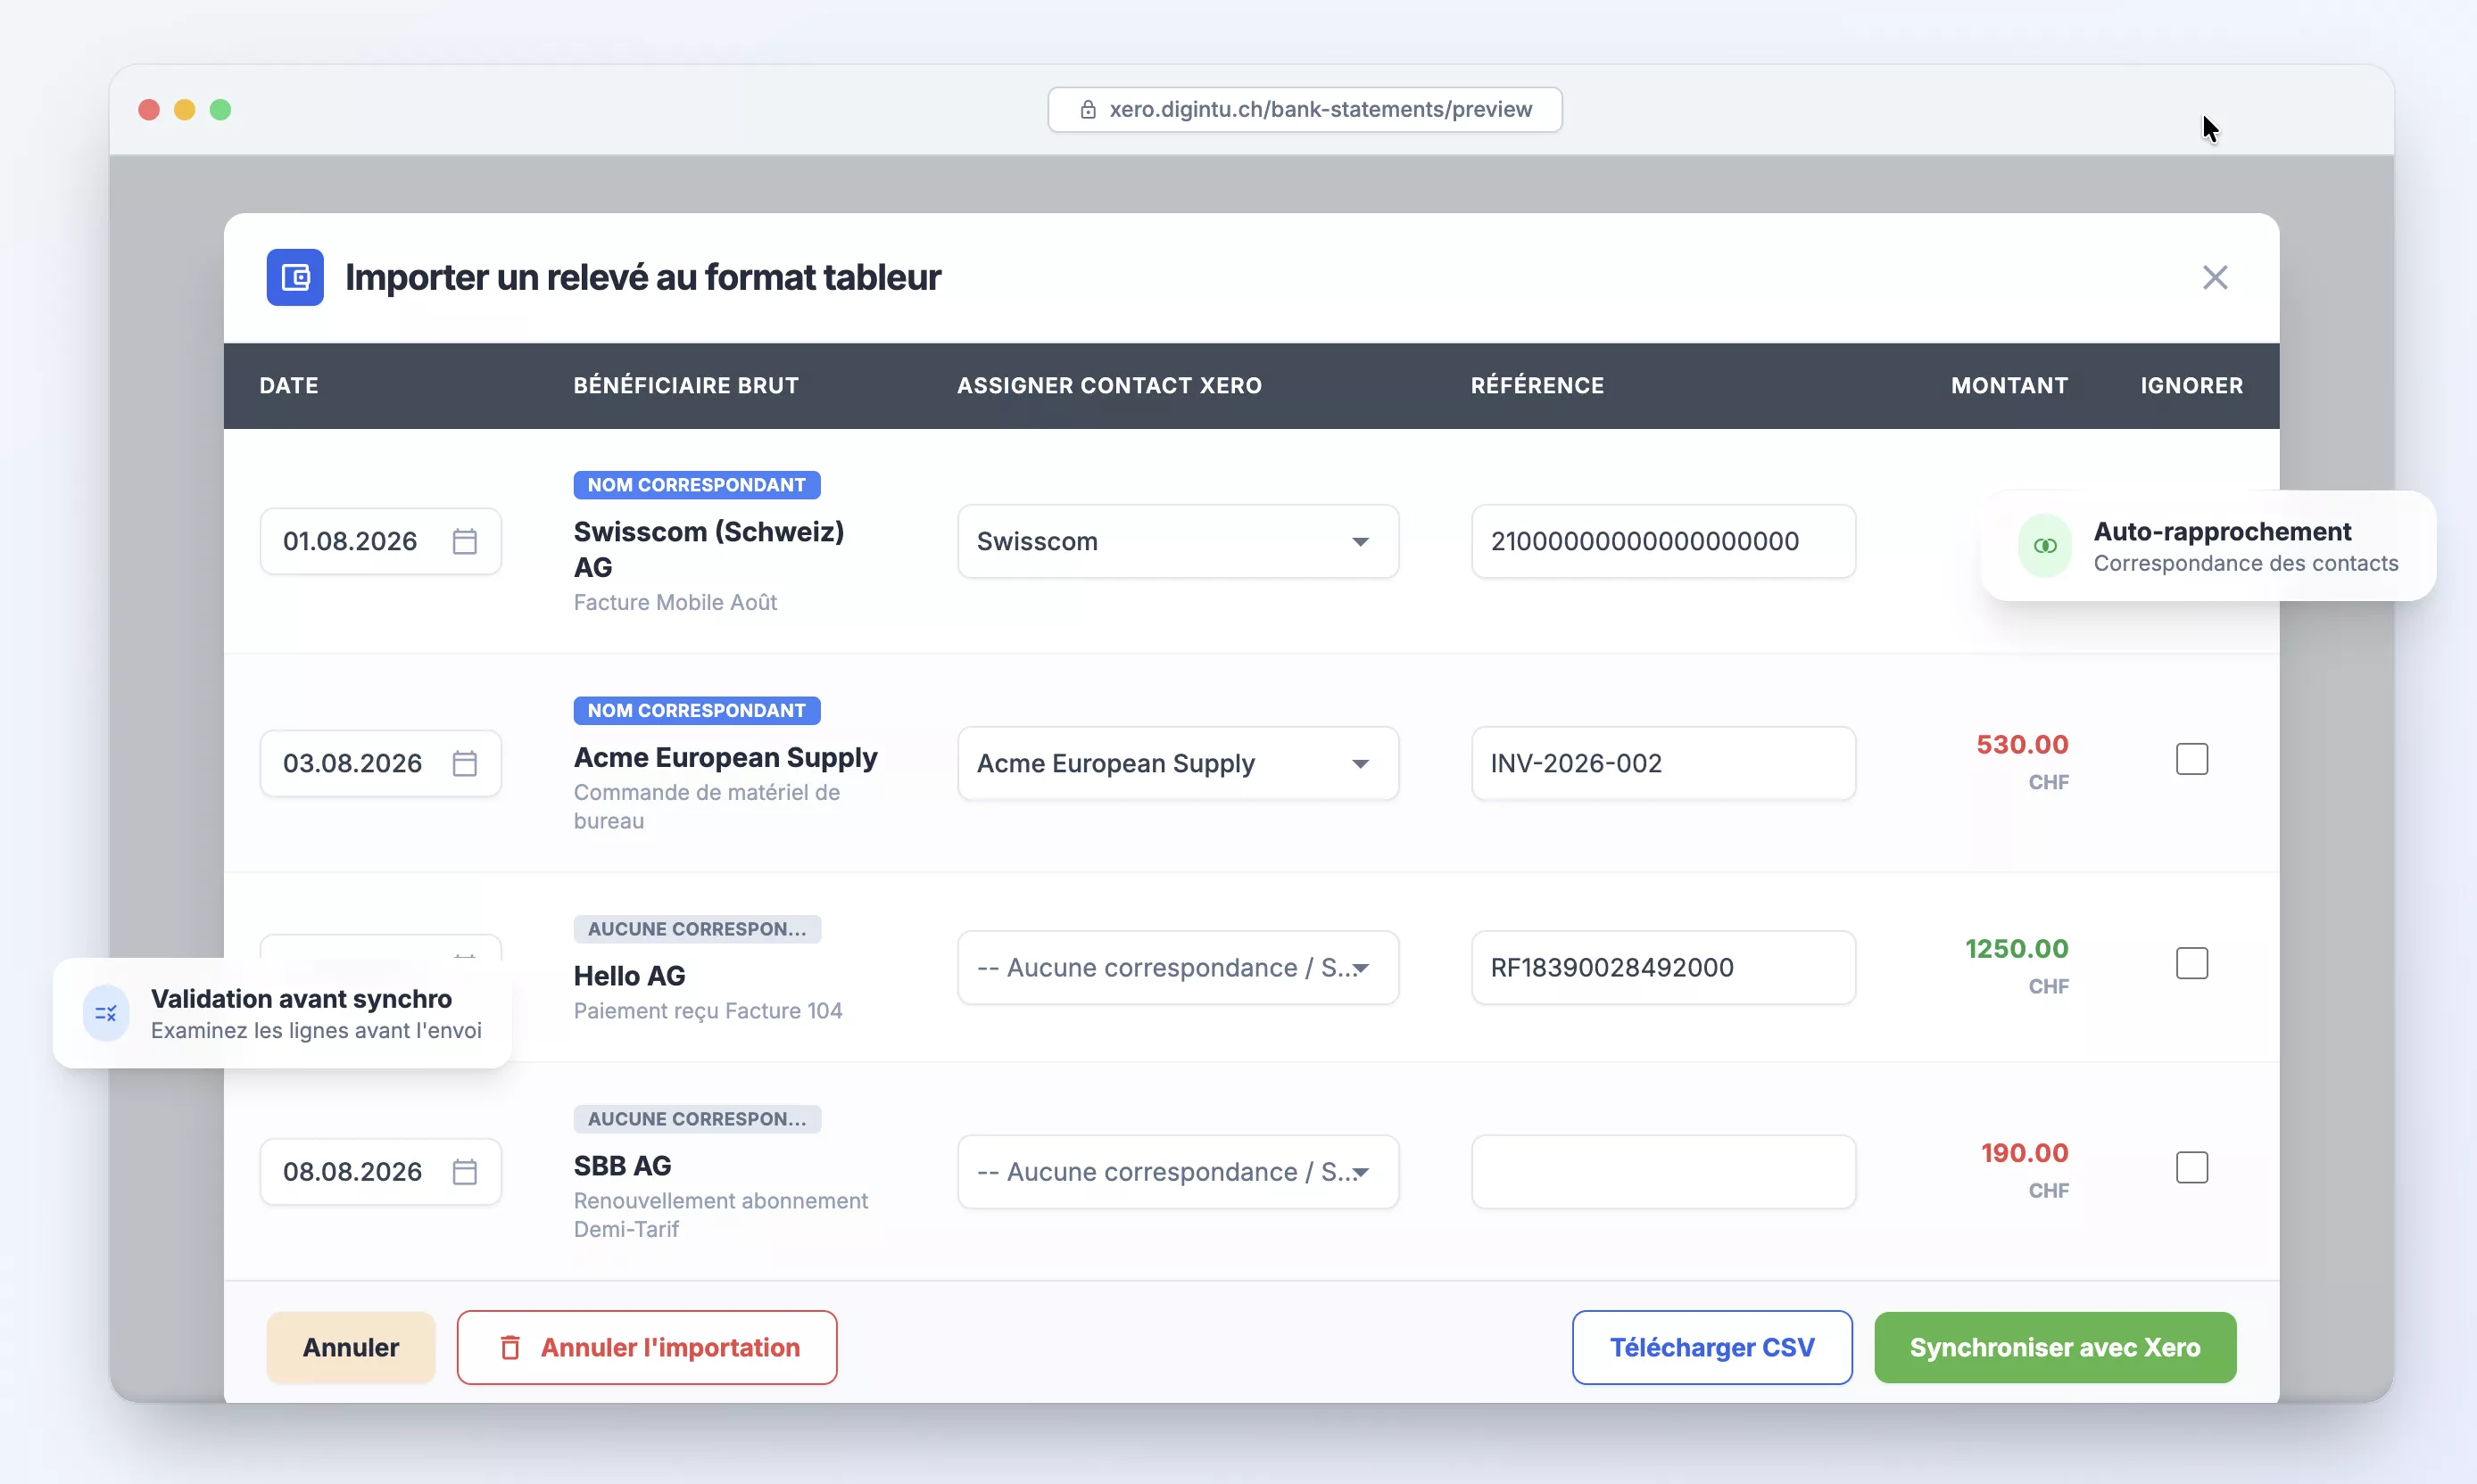This screenshot has height=1484, width=2477.
Task: Click the lock icon in the address bar
Action: tap(1088, 109)
